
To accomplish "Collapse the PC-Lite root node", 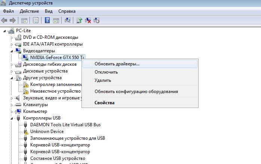I will (4, 31).
